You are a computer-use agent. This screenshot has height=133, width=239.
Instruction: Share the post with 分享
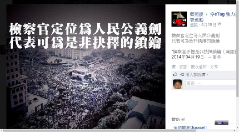pyautogui.click(x=214, y=67)
